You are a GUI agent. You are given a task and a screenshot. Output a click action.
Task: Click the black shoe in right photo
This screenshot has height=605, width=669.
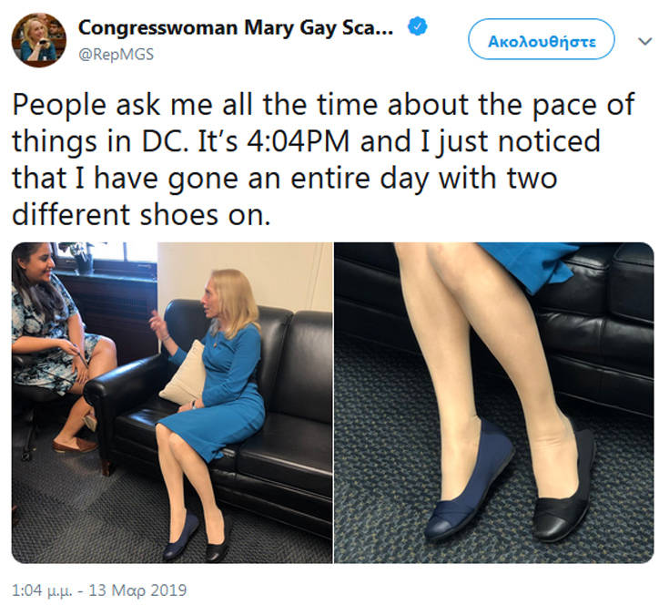(563, 487)
